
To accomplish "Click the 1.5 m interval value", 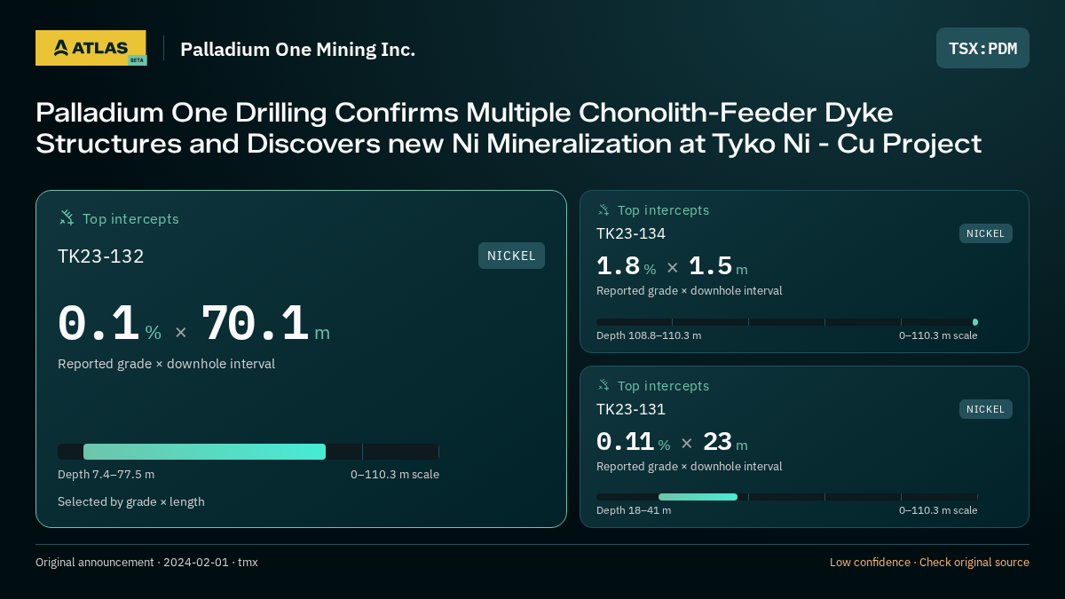I will pyautogui.click(x=718, y=266).
